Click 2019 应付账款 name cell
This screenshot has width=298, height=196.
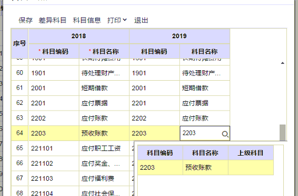[x=204, y=118]
